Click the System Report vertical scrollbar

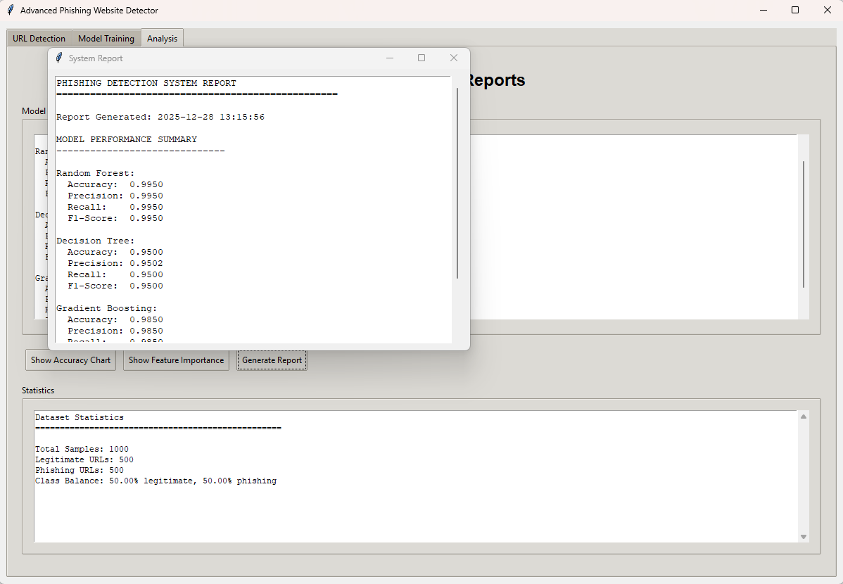457,183
